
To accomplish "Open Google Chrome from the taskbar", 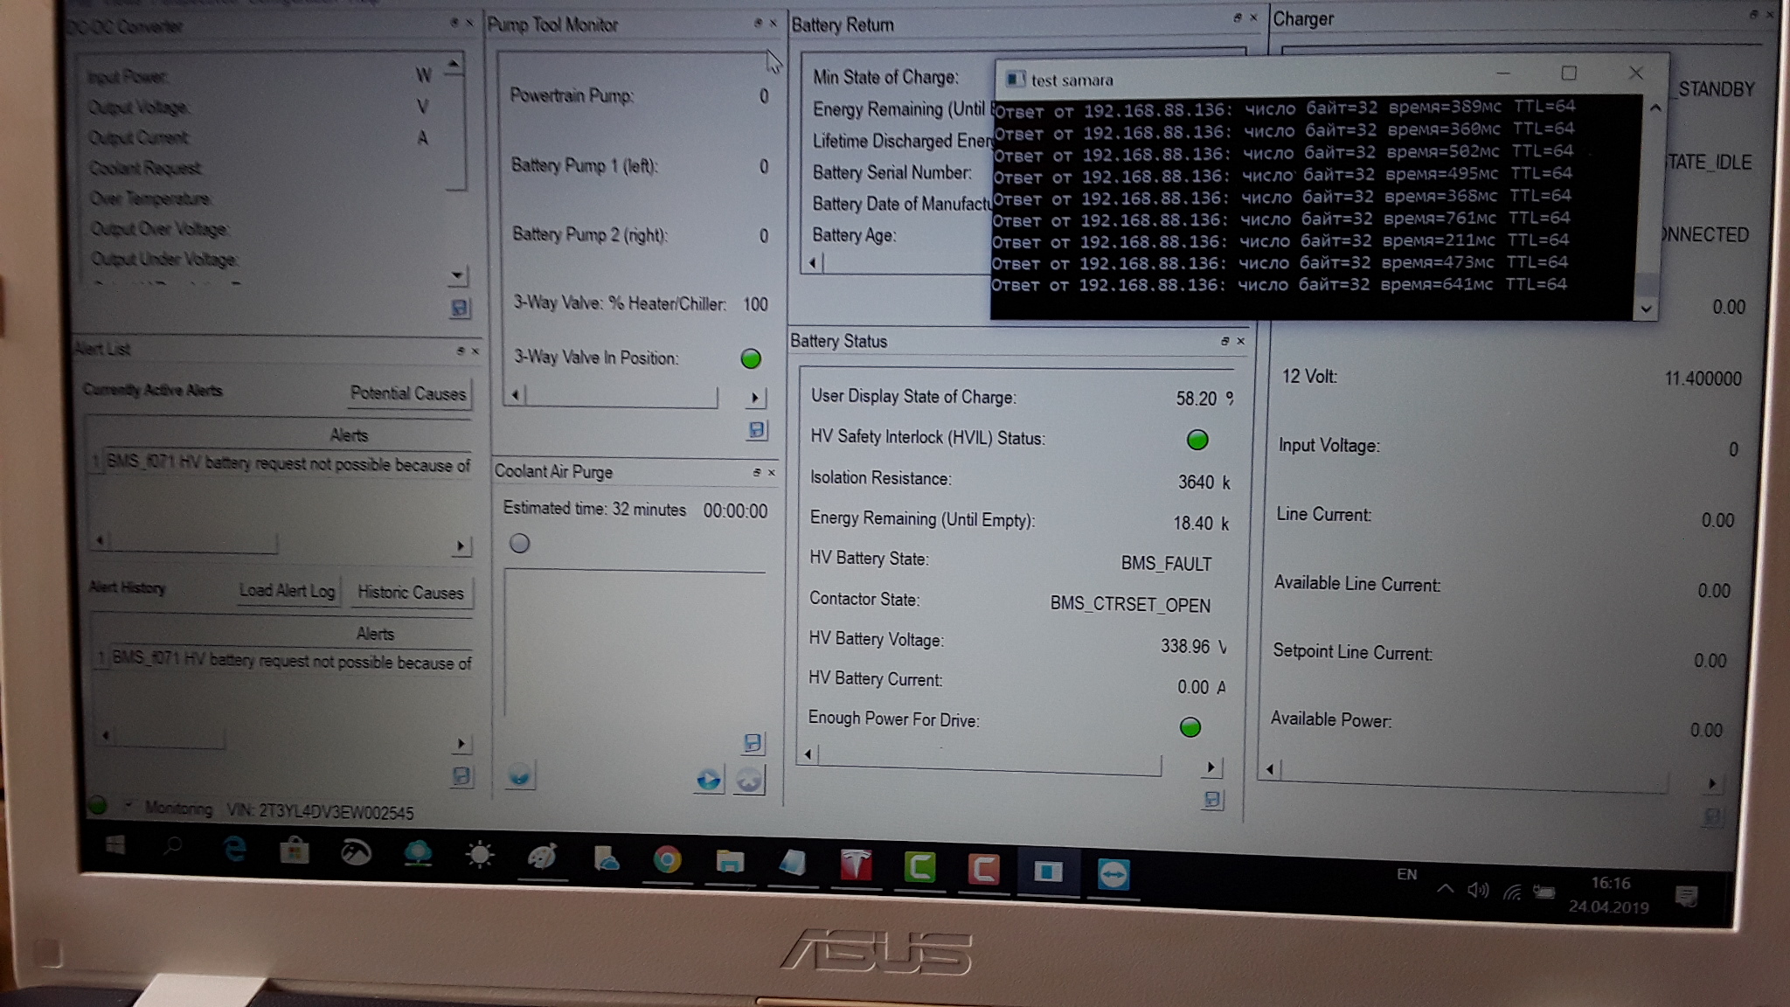I will tap(667, 861).
